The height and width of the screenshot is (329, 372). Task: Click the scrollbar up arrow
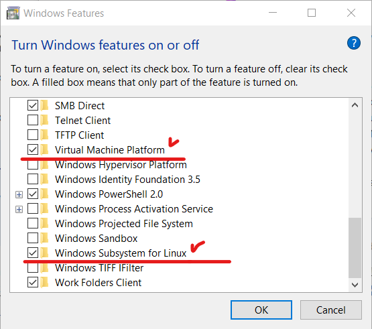point(355,105)
